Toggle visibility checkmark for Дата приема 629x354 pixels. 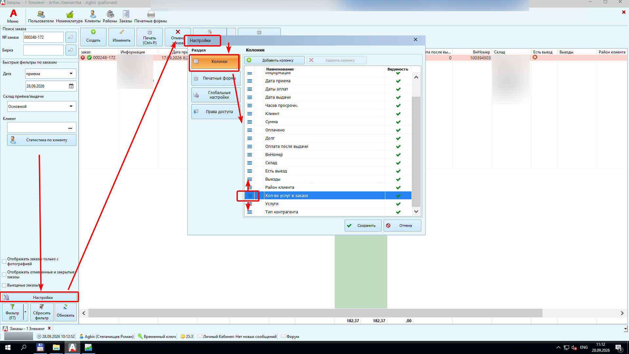[x=398, y=81]
